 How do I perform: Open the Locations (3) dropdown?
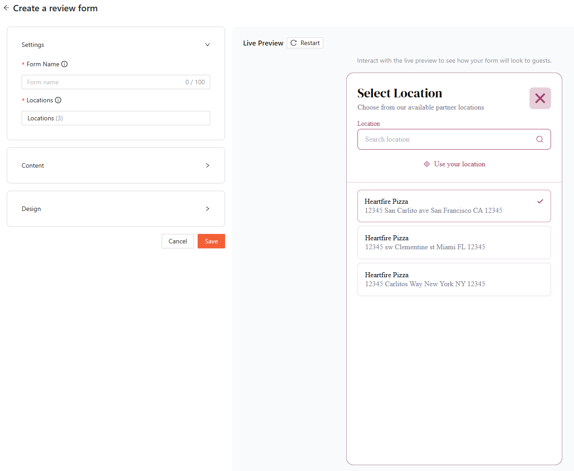coord(116,118)
